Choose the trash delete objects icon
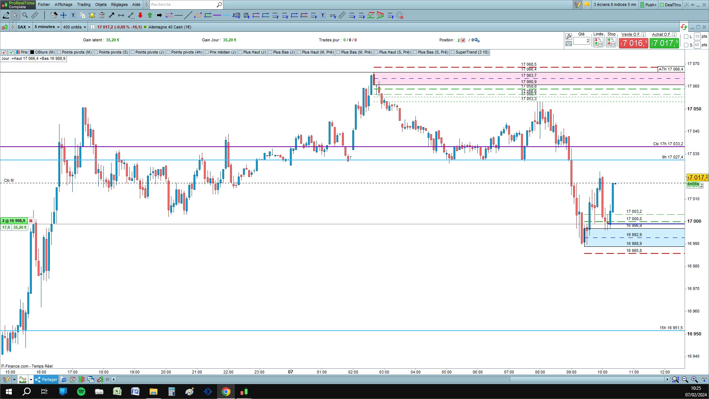The image size is (709, 399). (x=102, y=15)
